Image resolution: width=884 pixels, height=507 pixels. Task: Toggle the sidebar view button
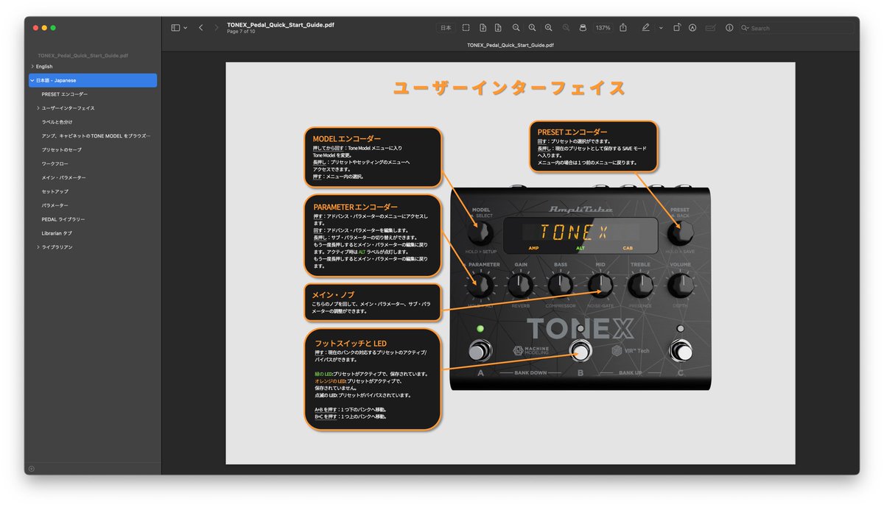point(175,28)
